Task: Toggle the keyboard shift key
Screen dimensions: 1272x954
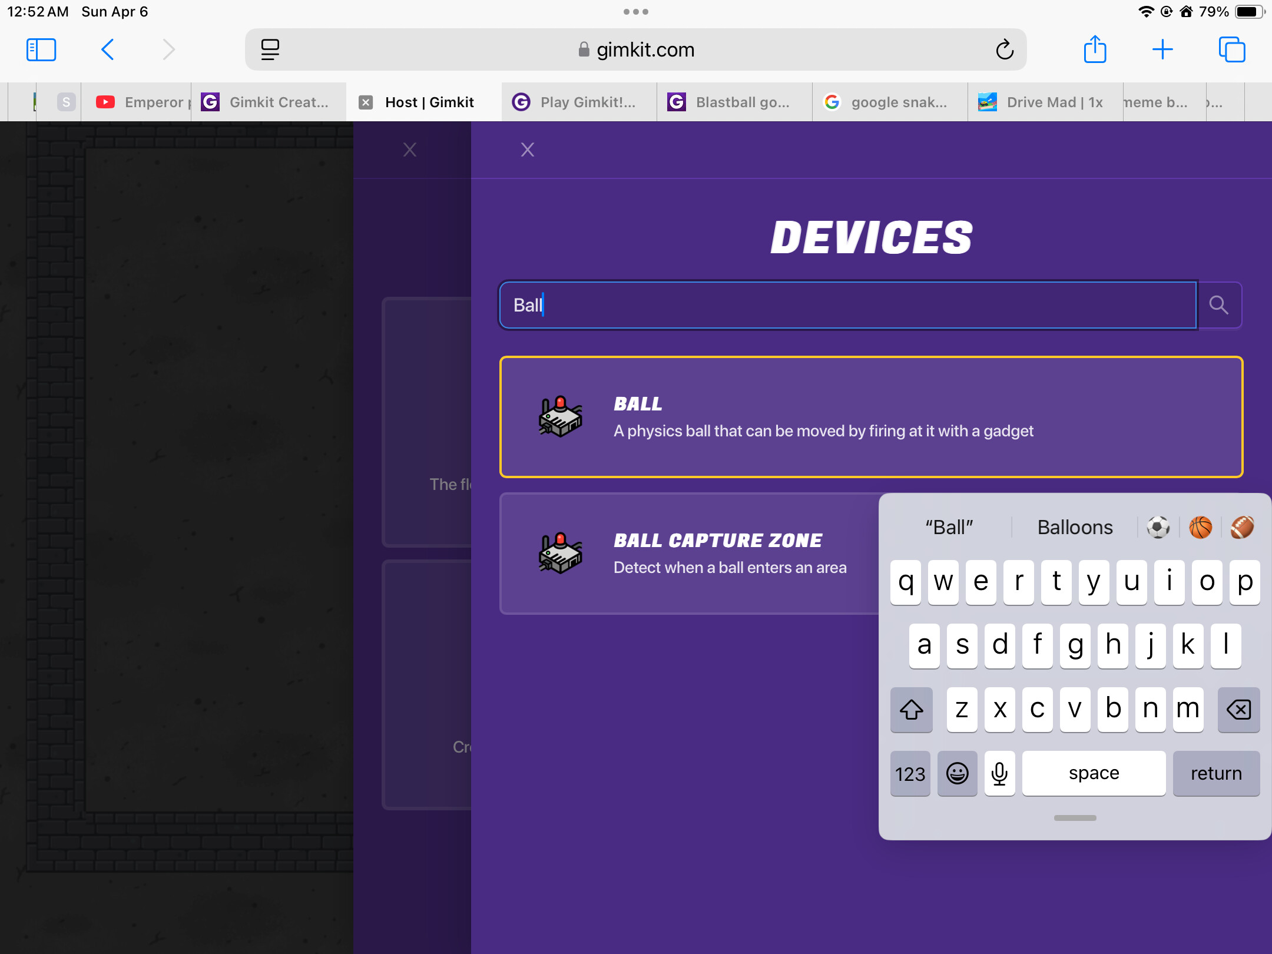Action: pyautogui.click(x=911, y=709)
